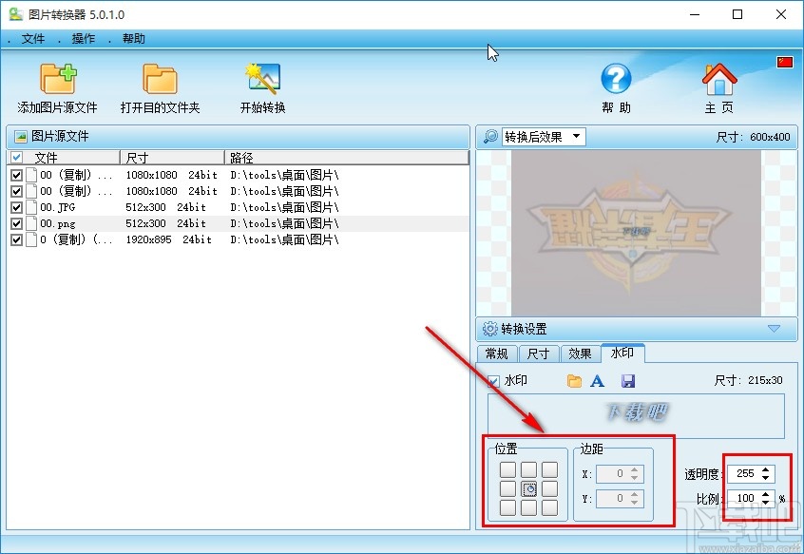Select the 00.JPG file name

[57, 207]
